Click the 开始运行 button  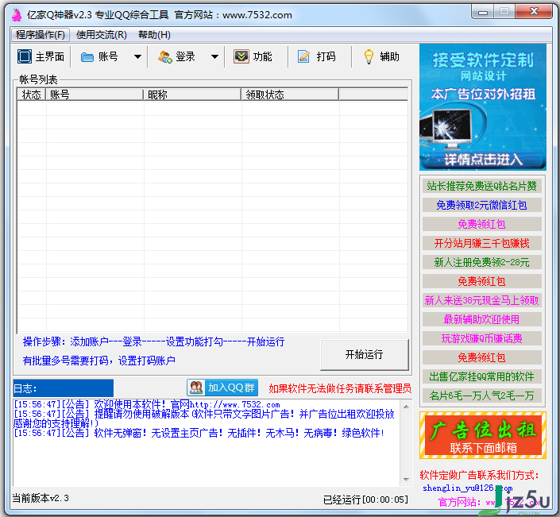click(x=365, y=354)
